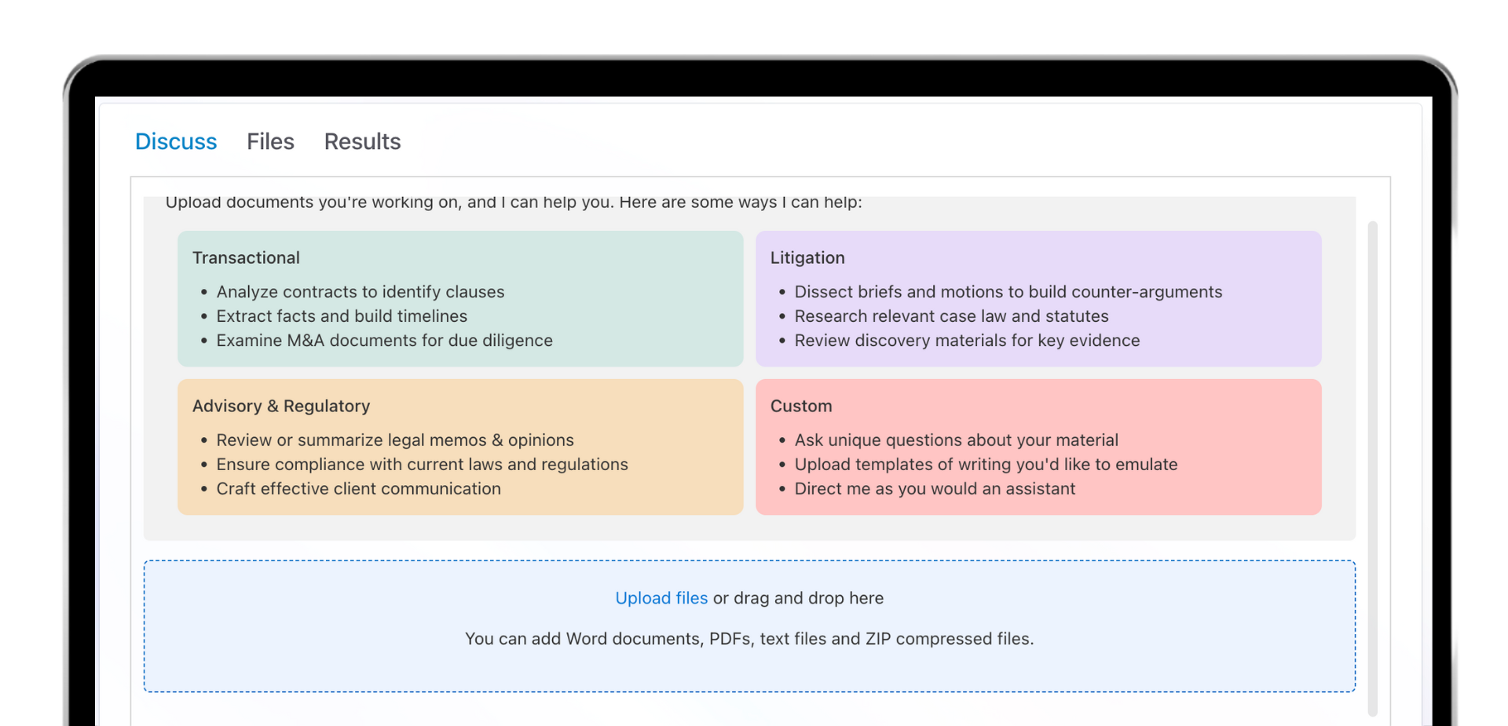Screen dimensions: 1508x726
Task: Select the Transactional card heading
Action: [246, 258]
